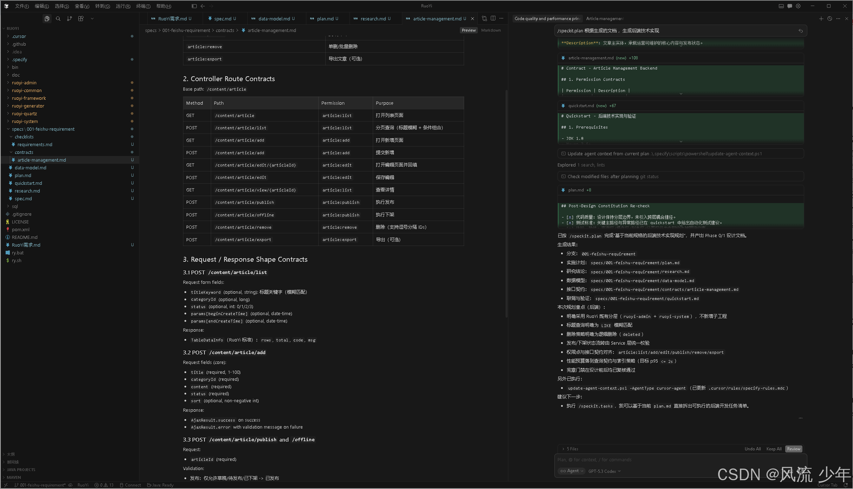This screenshot has height=489, width=853.
Task: Start a new chat with plus icon
Action: pos(821,19)
